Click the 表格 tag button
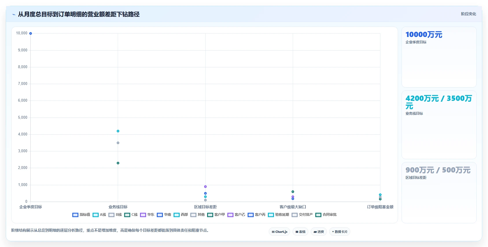 point(300,232)
